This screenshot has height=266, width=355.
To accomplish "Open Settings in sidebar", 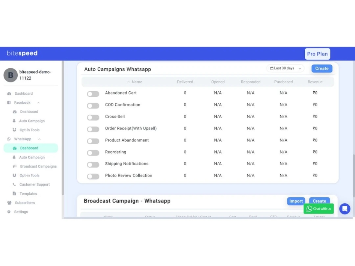I will tap(21, 212).
